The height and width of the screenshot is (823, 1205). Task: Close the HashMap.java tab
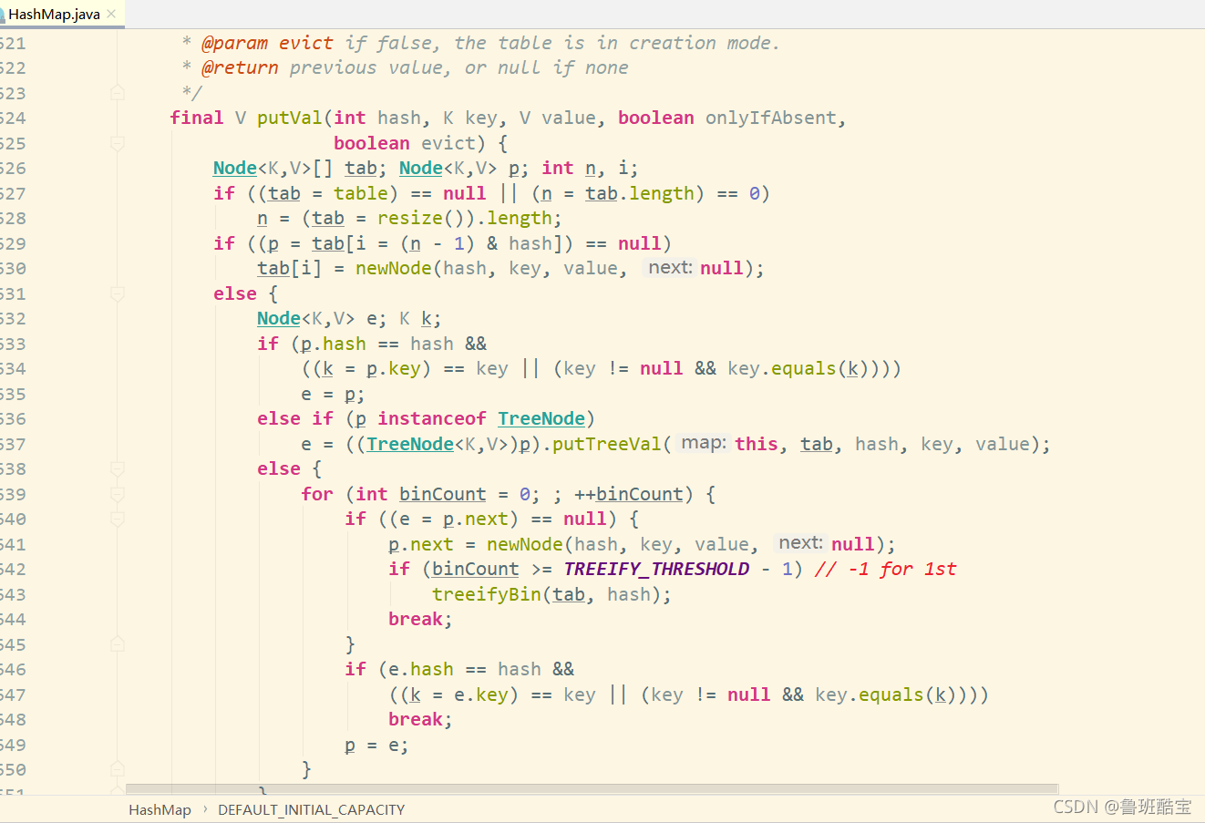point(111,14)
